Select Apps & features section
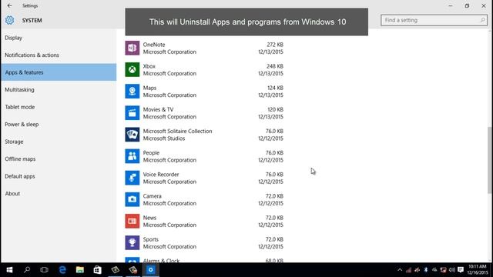Image resolution: width=493 pixels, height=277 pixels. click(59, 72)
